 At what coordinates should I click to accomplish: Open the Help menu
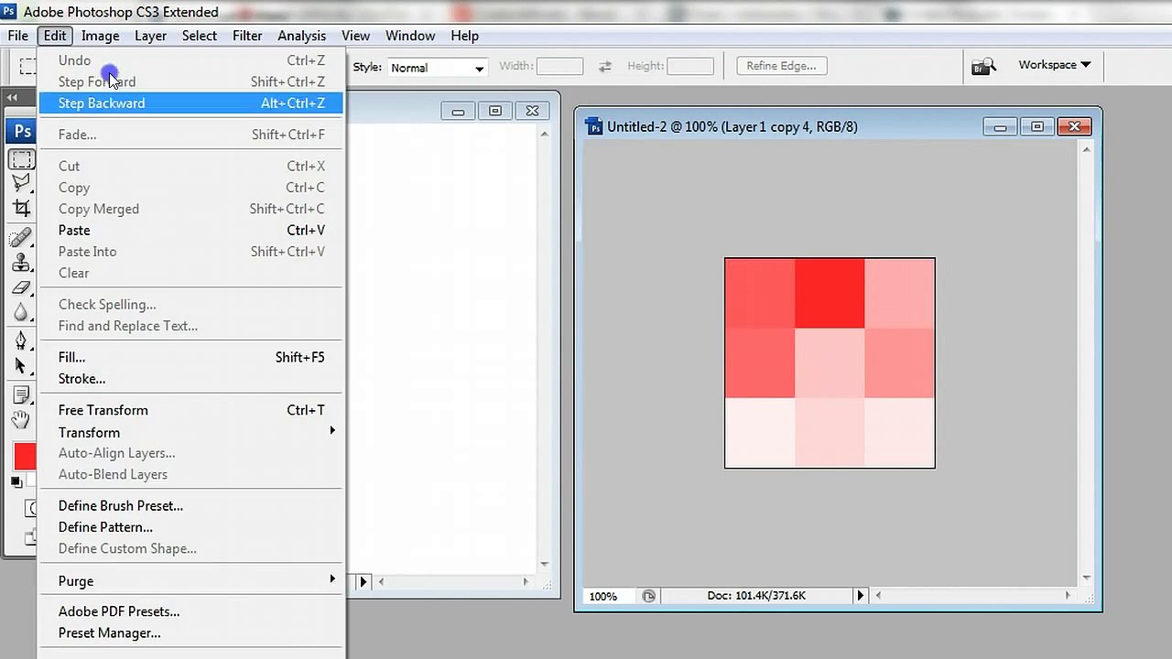464,36
